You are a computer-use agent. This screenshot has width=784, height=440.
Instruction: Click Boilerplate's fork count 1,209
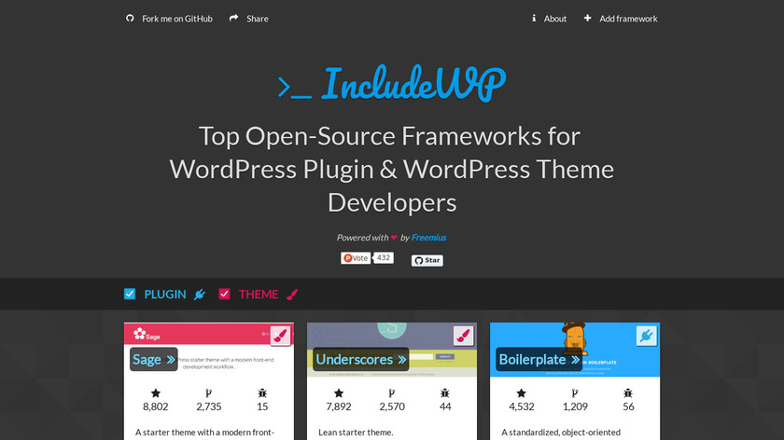(x=575, y=406)
